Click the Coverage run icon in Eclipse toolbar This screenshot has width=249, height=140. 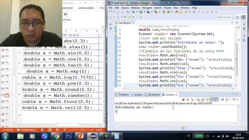(x=148, y=12)
